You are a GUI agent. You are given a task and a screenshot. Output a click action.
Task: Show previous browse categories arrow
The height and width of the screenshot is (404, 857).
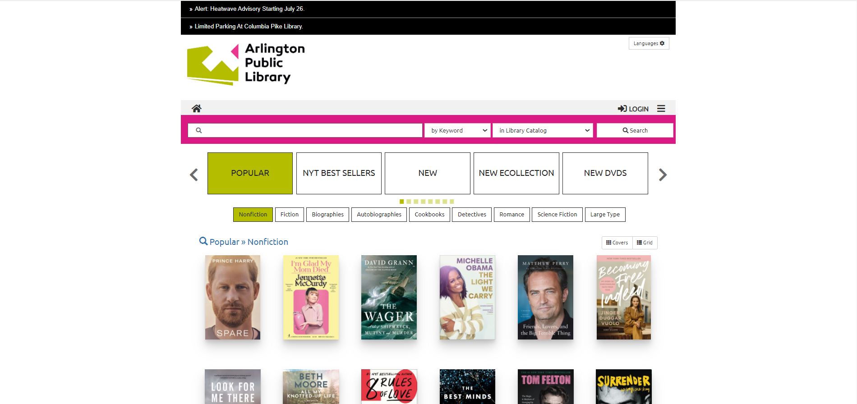pyautogui.click(x=194, y=174)
